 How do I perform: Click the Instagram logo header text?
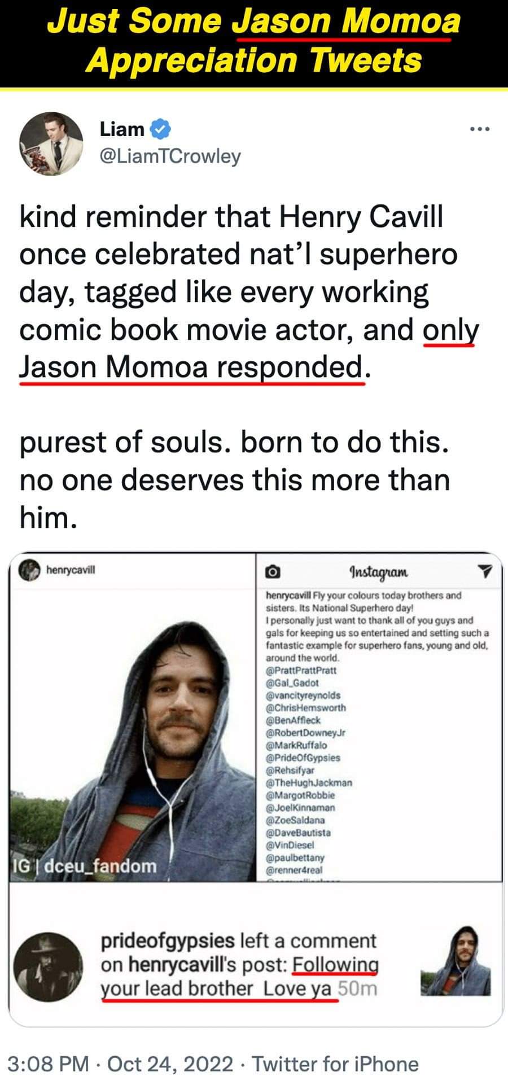[x=378, y=571]
